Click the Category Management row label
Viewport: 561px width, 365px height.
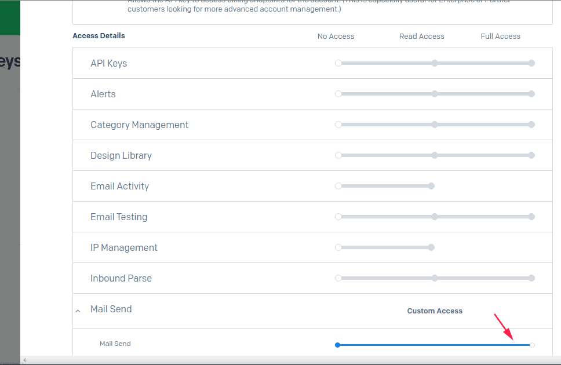[x=139, y=125]
